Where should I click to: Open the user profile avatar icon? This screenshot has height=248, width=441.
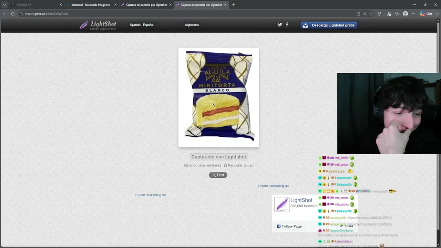tap(406, 14)
